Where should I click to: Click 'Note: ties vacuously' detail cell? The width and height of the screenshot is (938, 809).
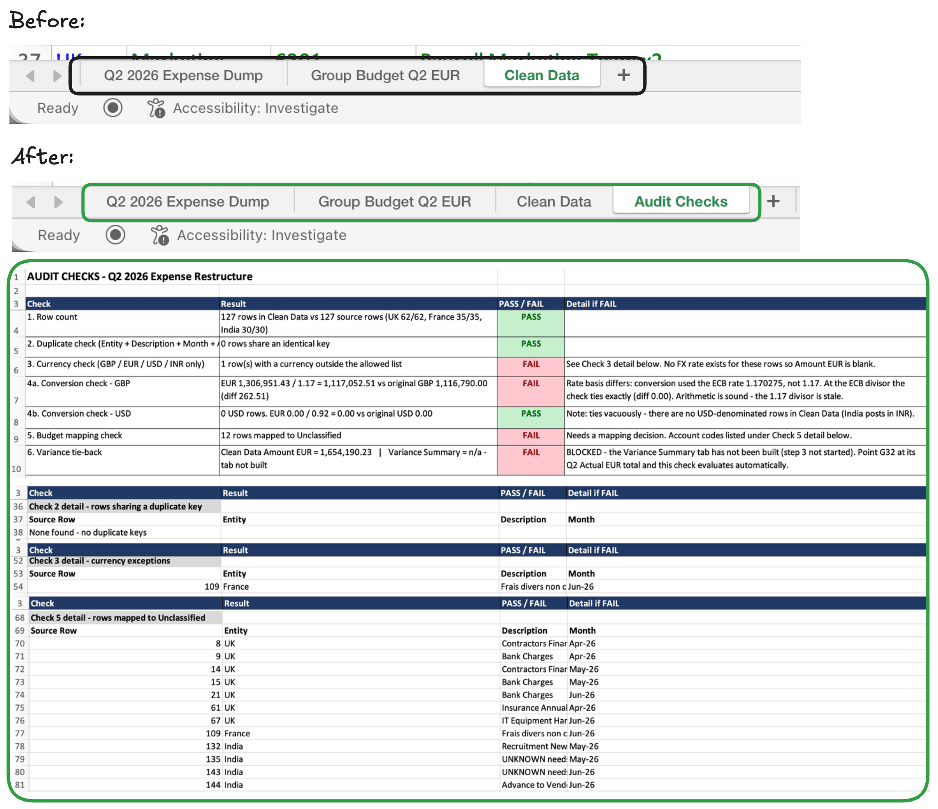click(745, 418)
